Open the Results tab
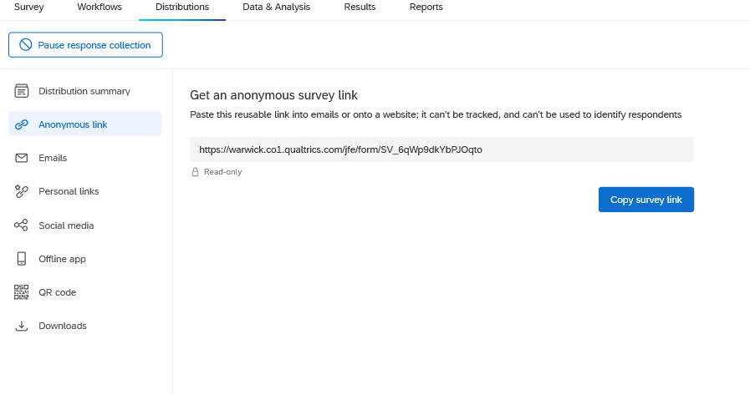Image resolution: width=750 pixels, height=395 pixels. coord(360,8)
